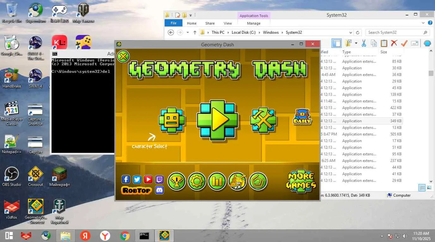Click the Cut scissors icon in Explorer toolbar
The height and width of the screenshot is (242, 435).
point(364,43)
